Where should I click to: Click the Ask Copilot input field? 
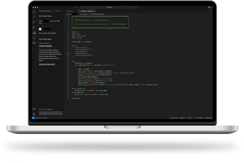coord(51,113)
